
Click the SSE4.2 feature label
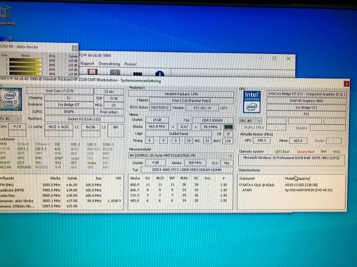tap(41, 149)
